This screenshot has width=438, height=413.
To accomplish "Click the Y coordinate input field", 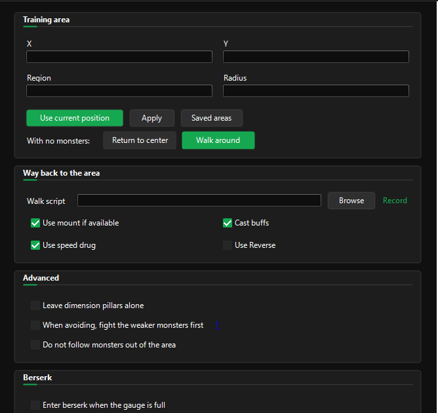I will pyautogui.click(x=316, y=56).
